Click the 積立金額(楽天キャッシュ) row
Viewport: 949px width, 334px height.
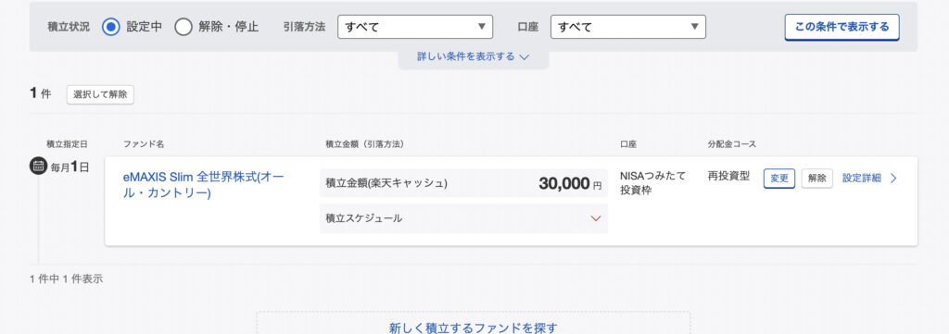463,183
